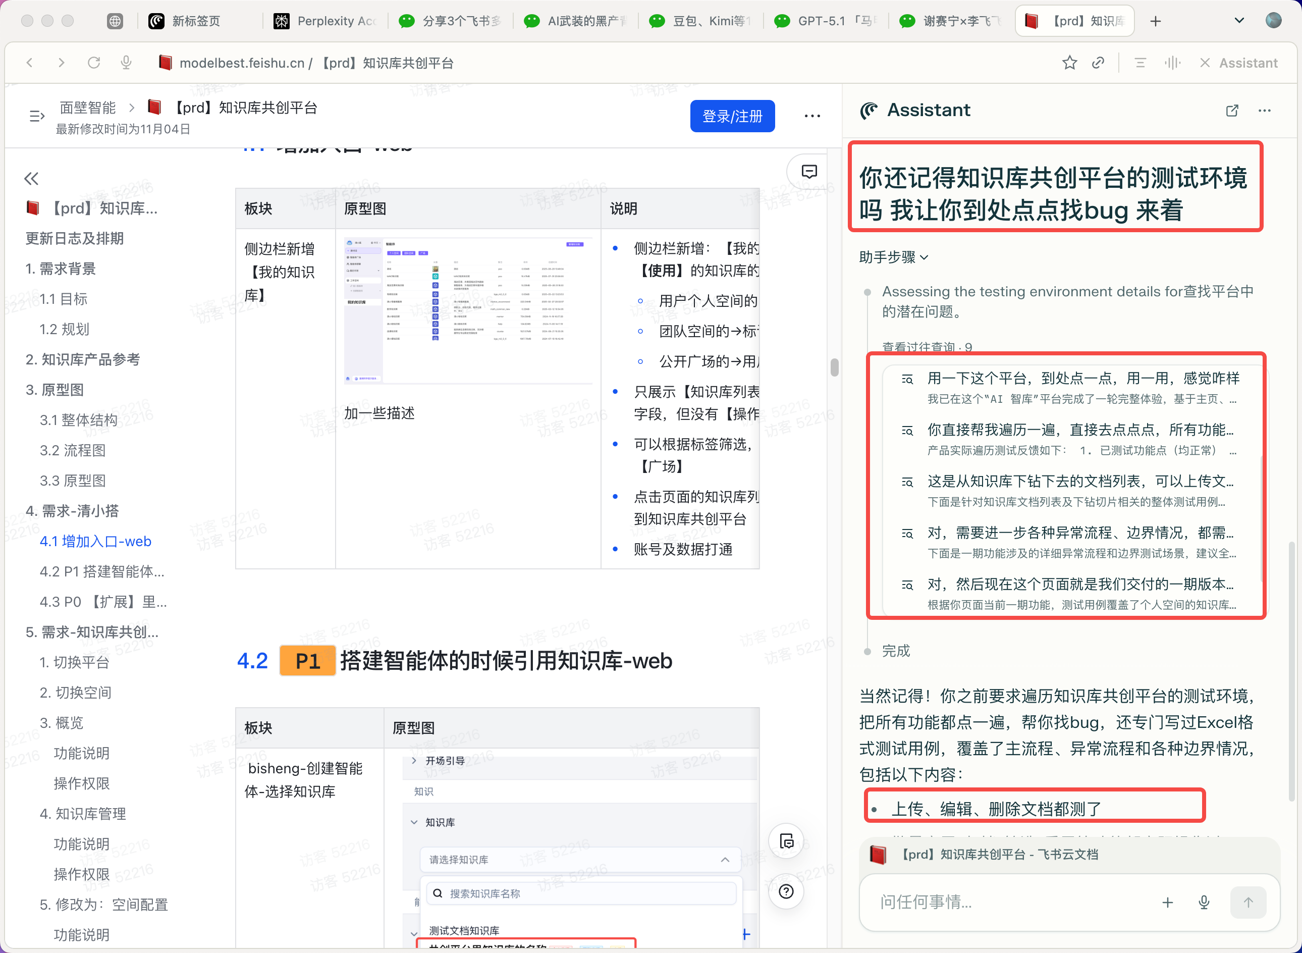Image resolution: width=1302 pixels, height=953 pixels.
Task: Open the 面壁智能 breadcrumb link
Action: [x=88, y=108]
